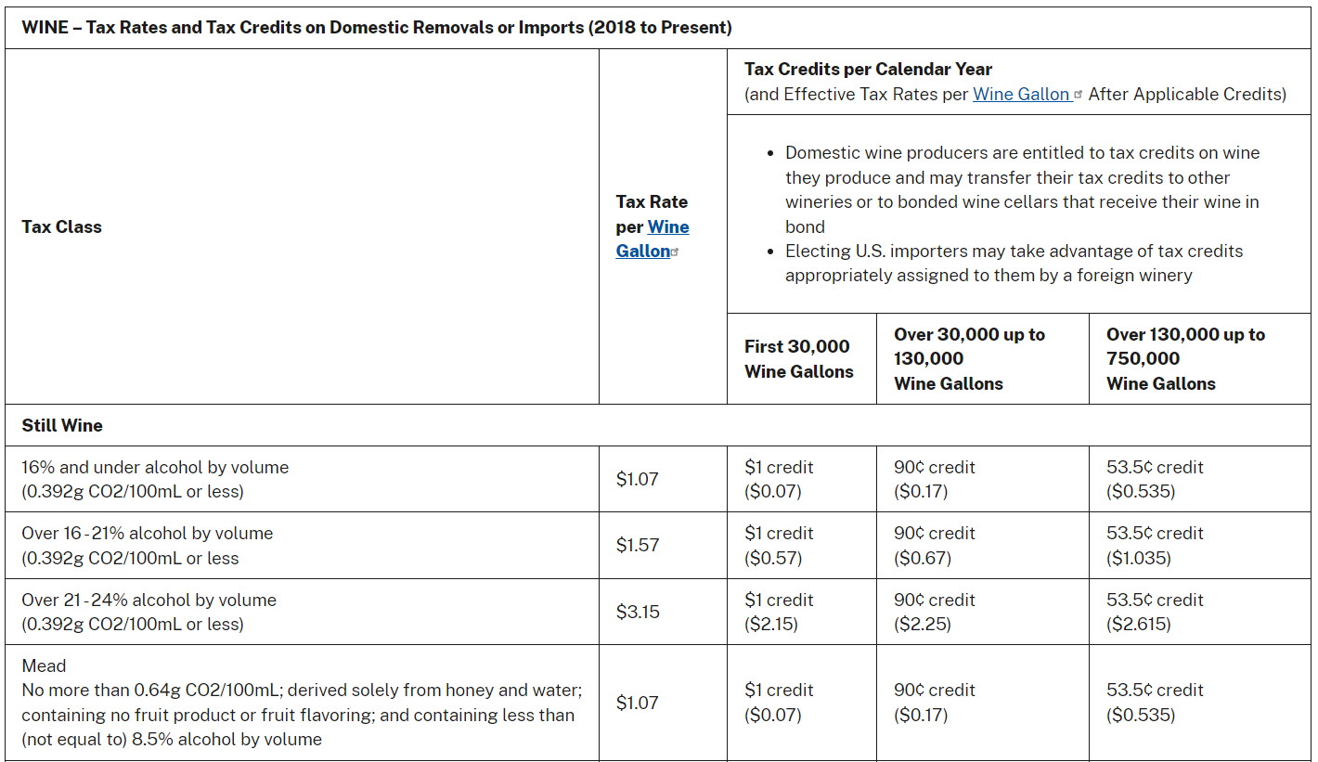Select the $1.57 tax rate cell
Screen dimensions: 1318x762
click(x=638, y=545)
